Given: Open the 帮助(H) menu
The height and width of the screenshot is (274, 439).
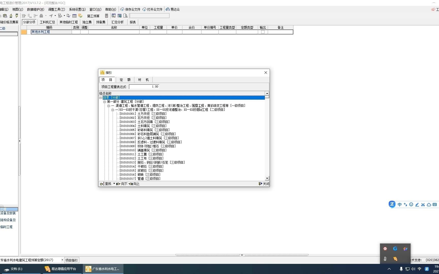Looking at the screenshot, I should point(111,9).
